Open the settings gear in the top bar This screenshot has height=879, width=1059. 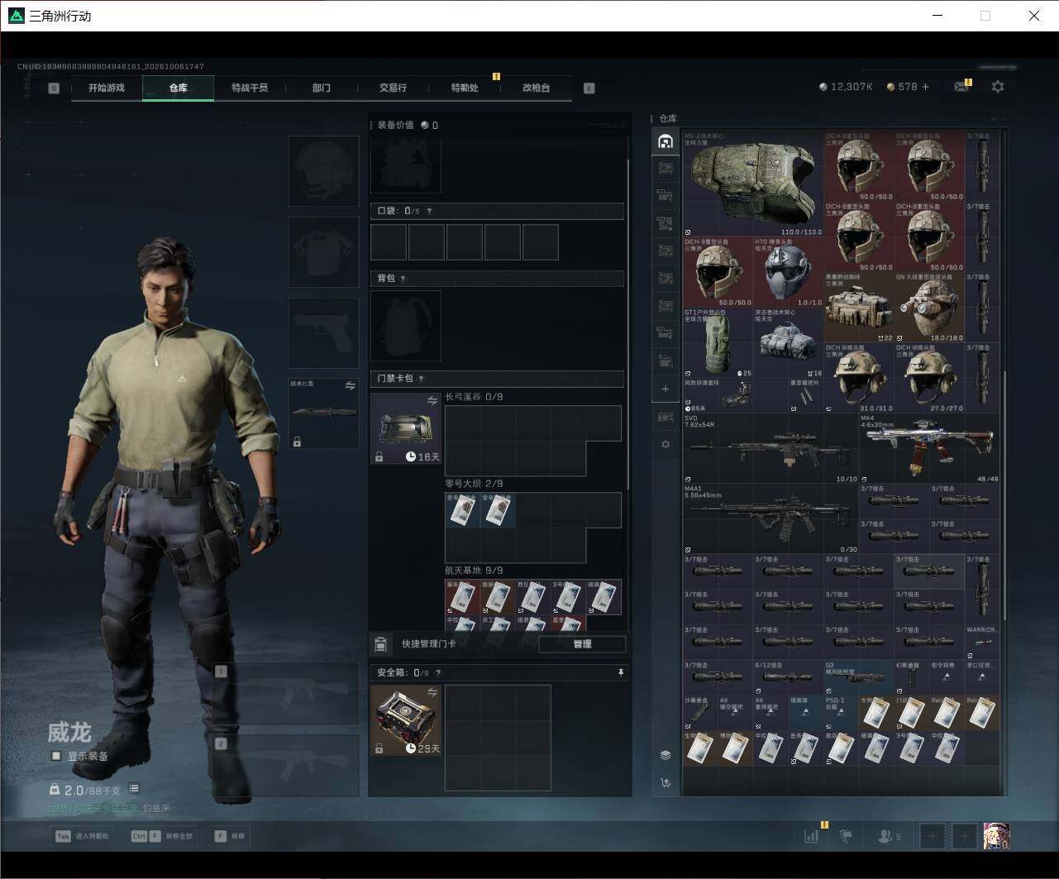click(998, 87)
